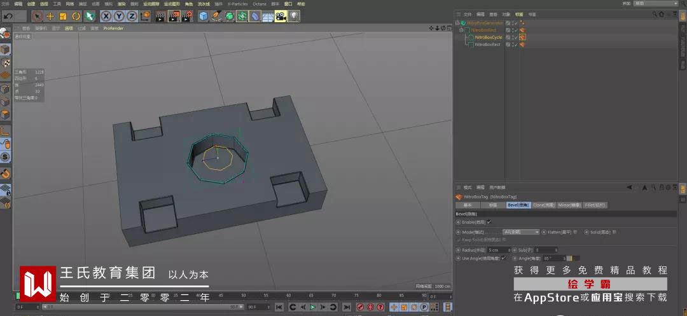The image size is (687, 316).
Task: Open the deformer capsule icon
Action: pyautogui.click(x=255, y=17)
